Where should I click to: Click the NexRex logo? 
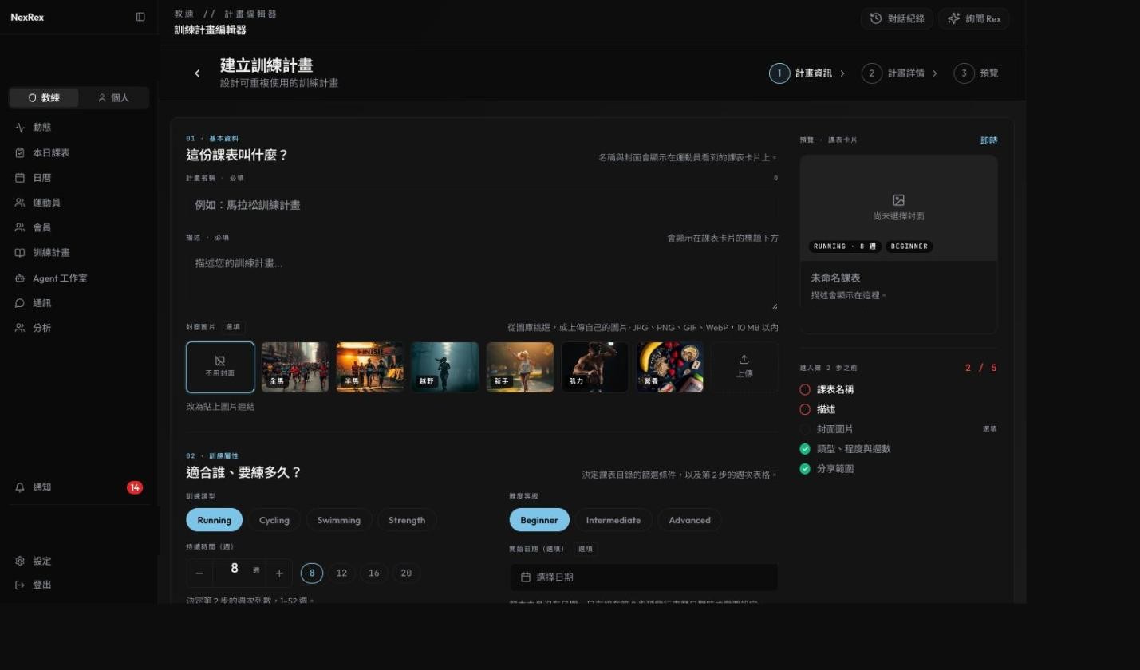coord(27,17)
